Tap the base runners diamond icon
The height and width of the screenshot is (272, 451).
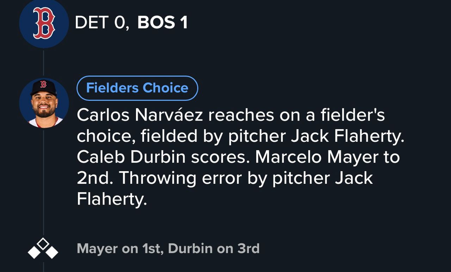point(43,248)
